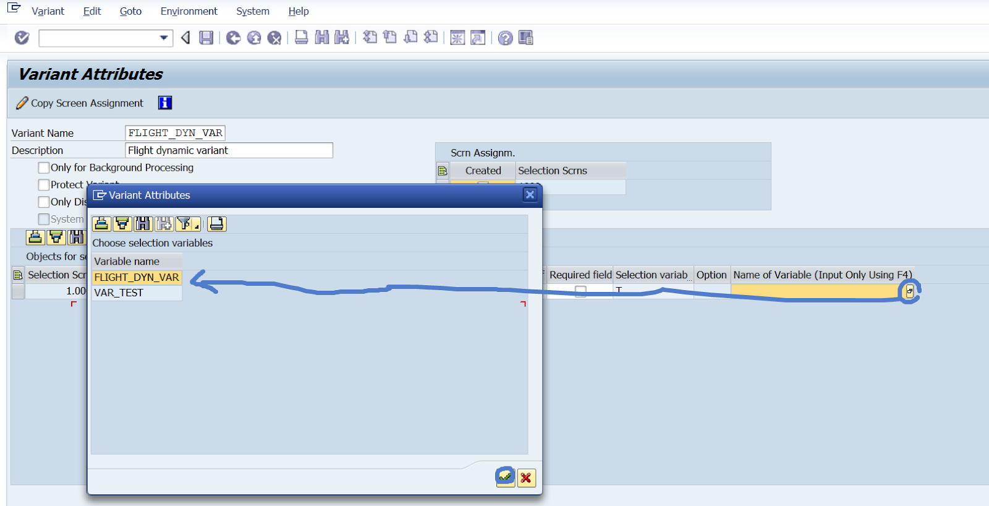Open the command field dropdown arrow
Viewport: 989px width, 506px height.
pos(164,38)
